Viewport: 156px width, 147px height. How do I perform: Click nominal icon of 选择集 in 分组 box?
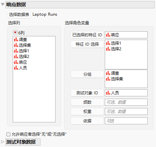tap(108, 79)
